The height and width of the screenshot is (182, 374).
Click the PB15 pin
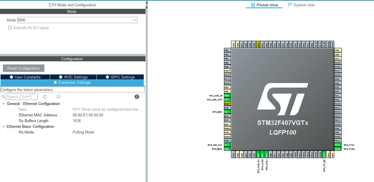[338, 136]
